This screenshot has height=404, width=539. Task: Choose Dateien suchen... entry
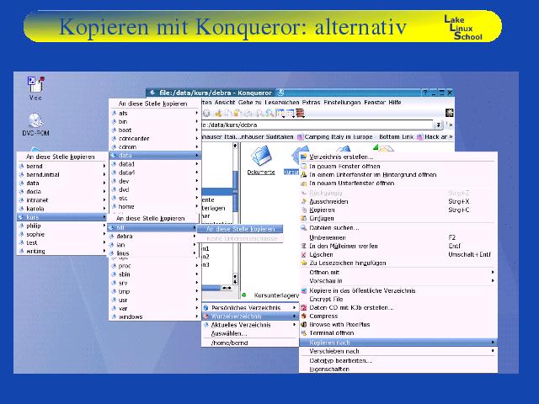point(398,228)
